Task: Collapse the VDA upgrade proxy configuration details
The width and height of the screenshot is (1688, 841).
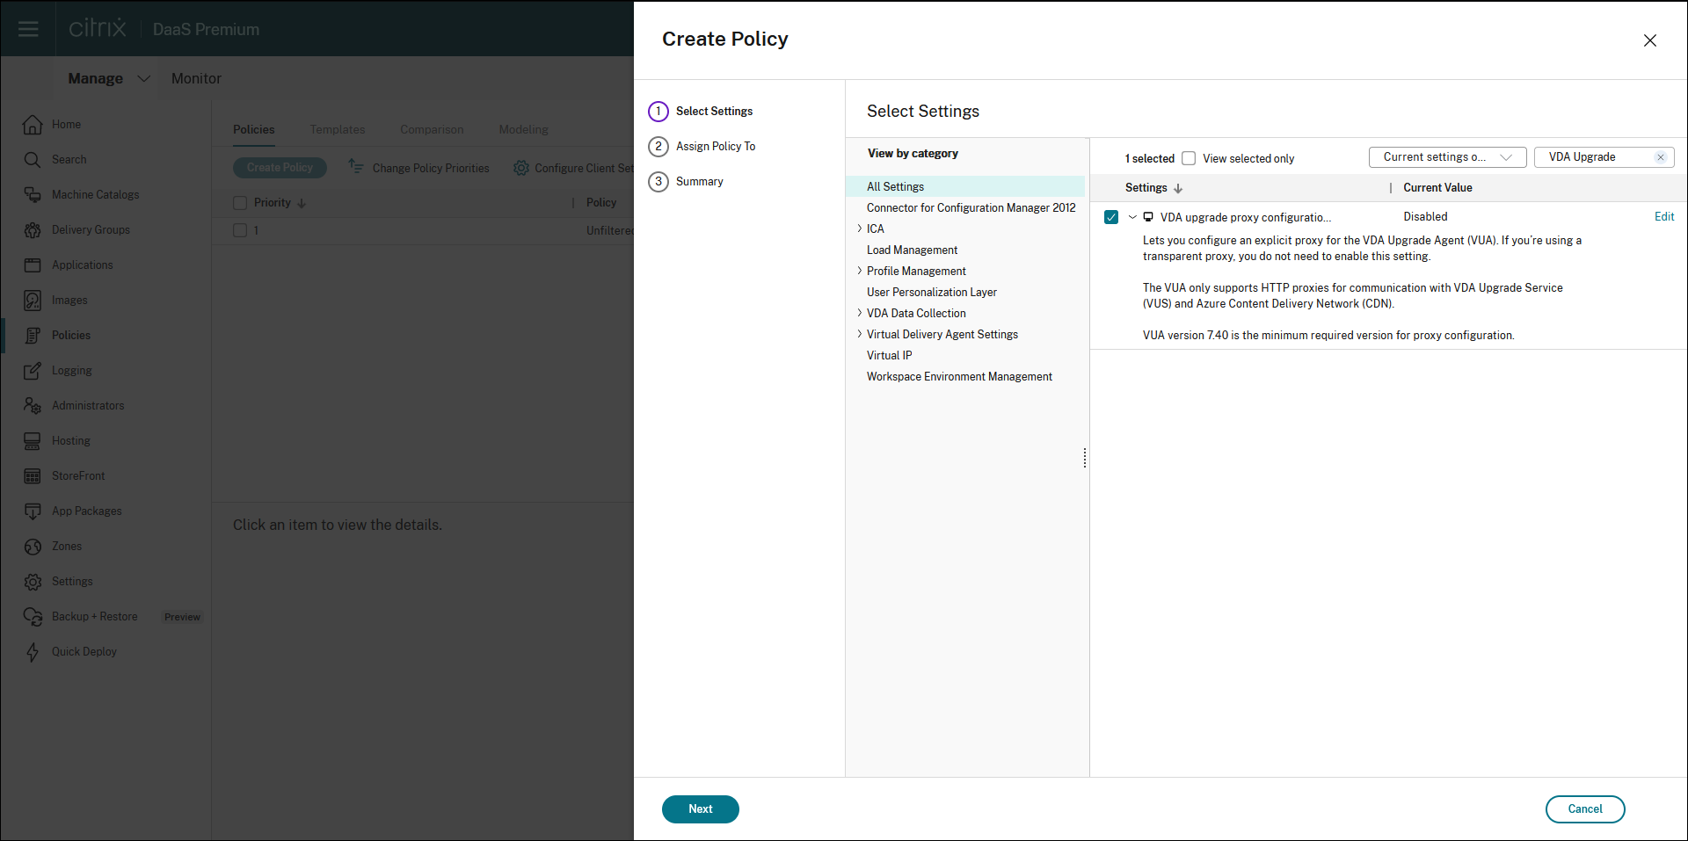Action: 1132,217
